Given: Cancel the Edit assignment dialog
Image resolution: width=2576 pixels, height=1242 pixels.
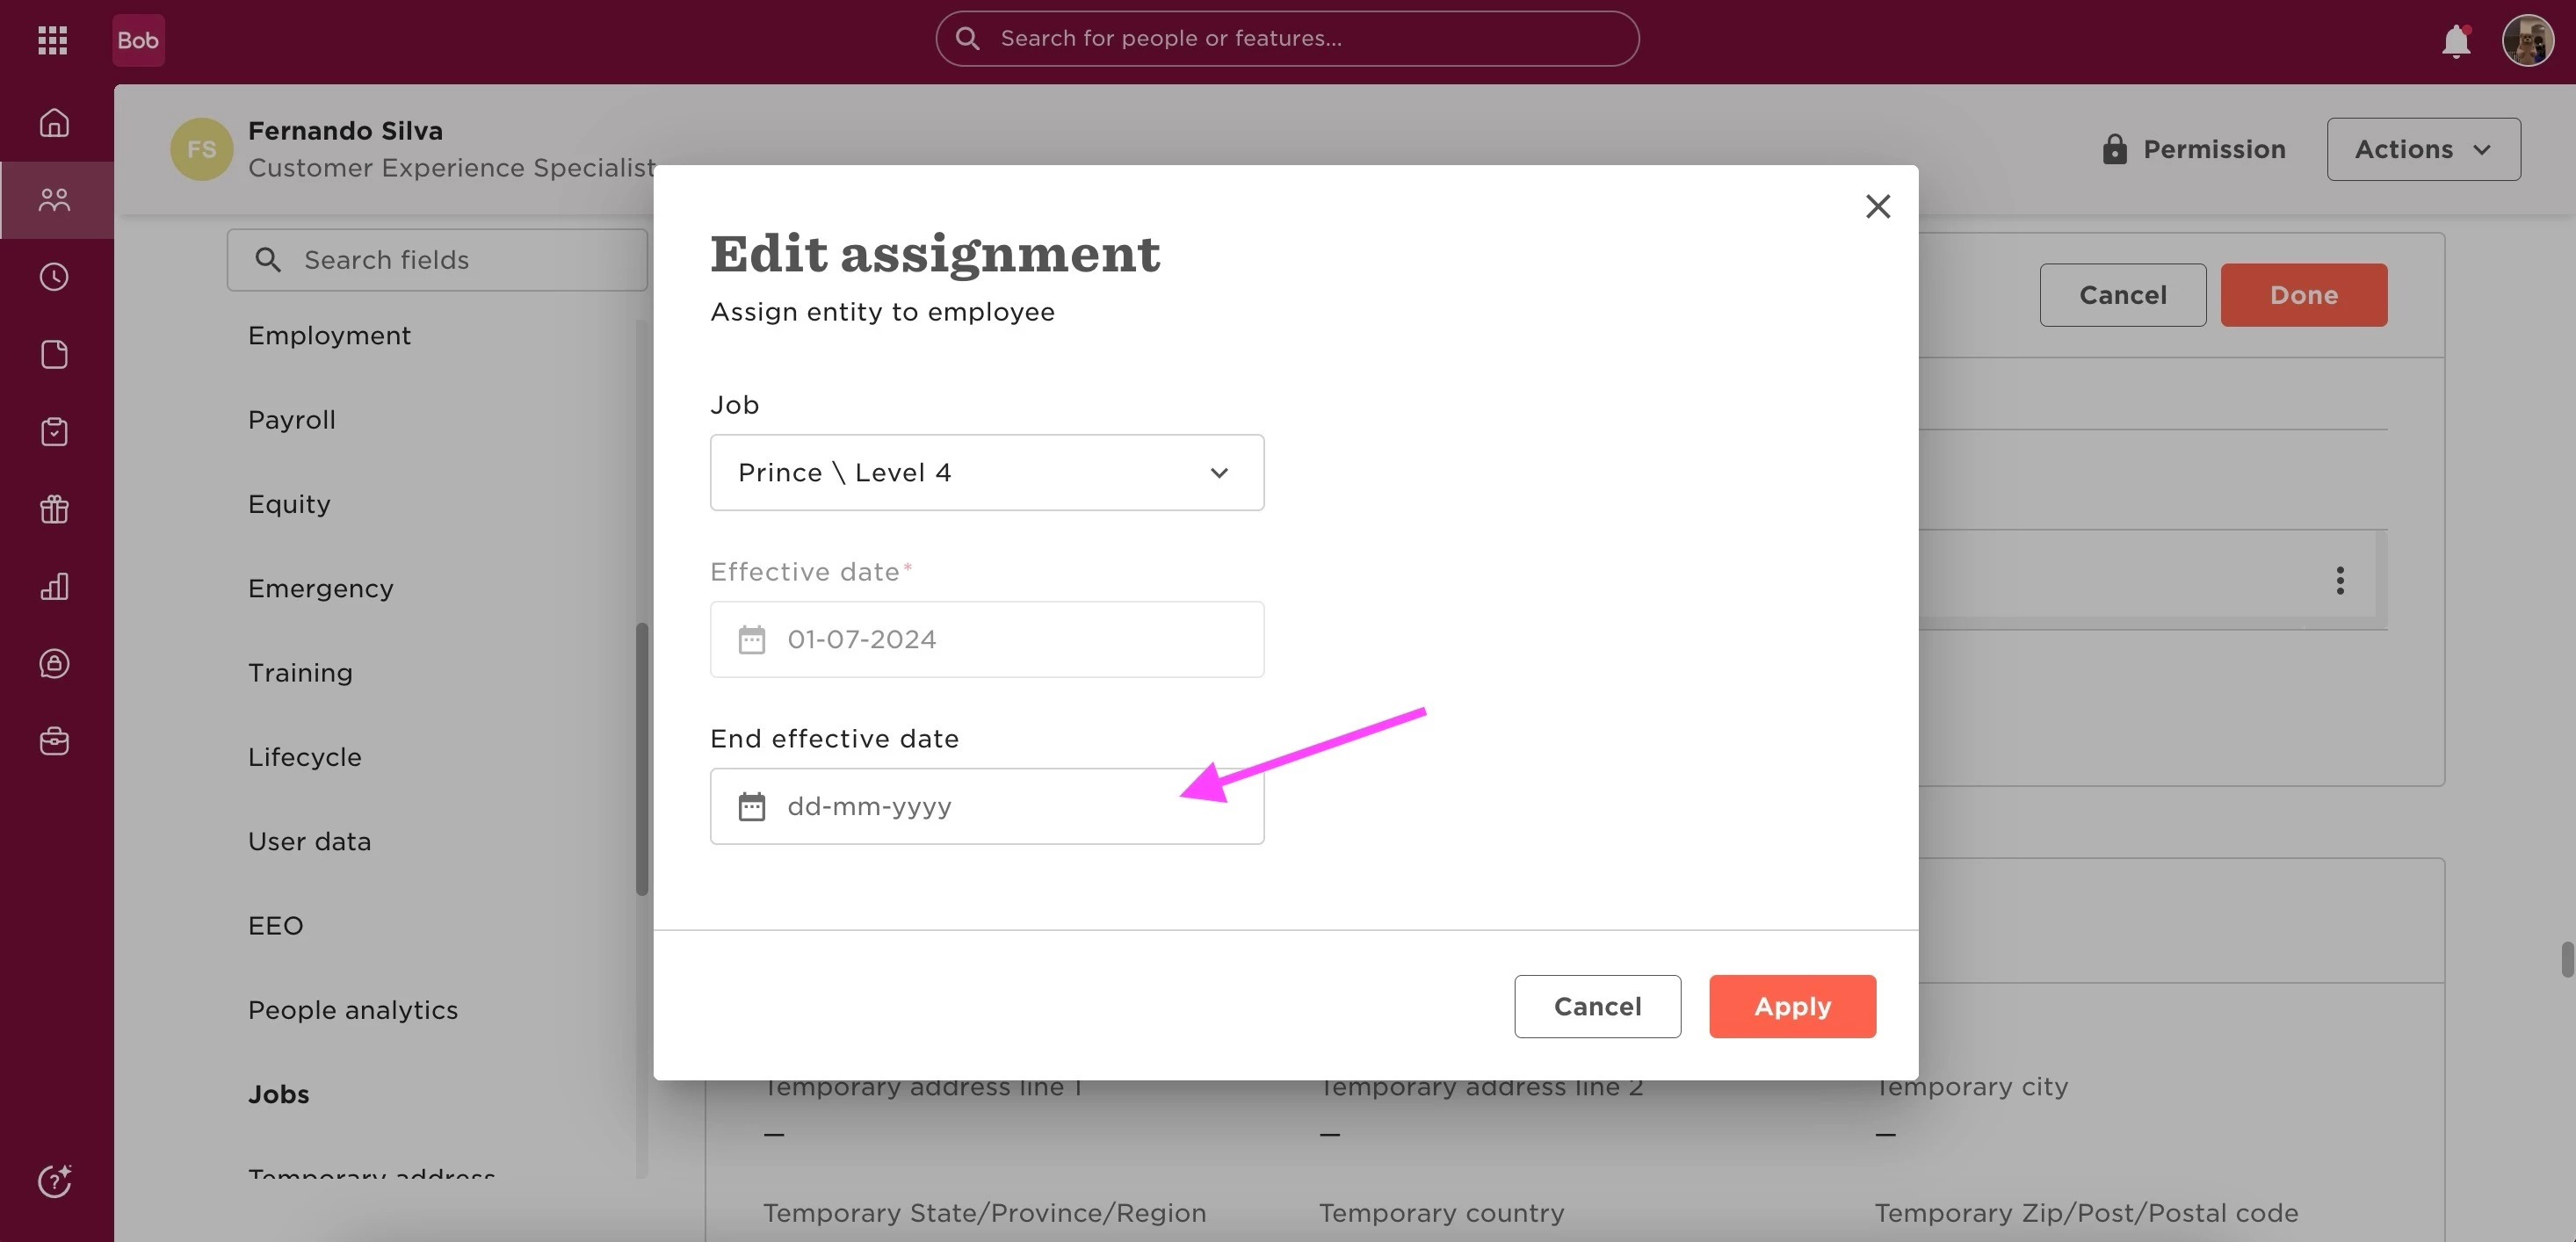Looking at the screenshot, I should tap(1597, 1006).
